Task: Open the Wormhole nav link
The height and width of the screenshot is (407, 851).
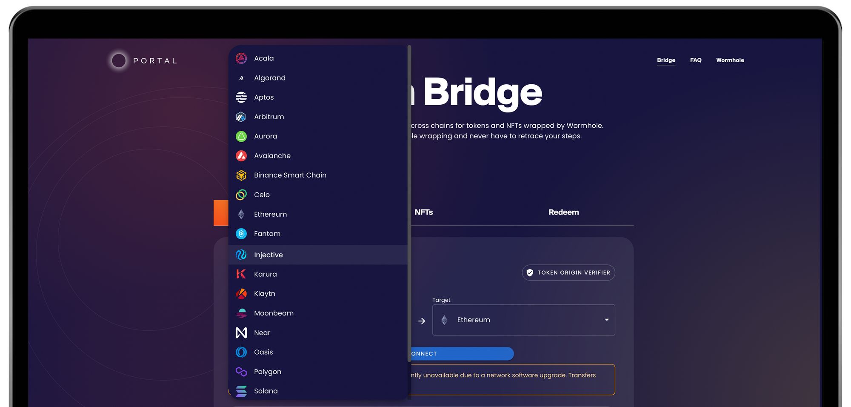Action: pos(730,60)
